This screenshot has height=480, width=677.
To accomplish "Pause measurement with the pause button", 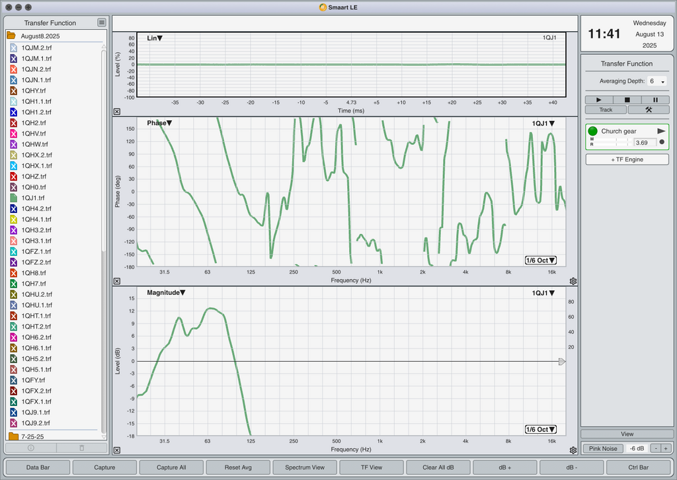I will pos(655,100).
